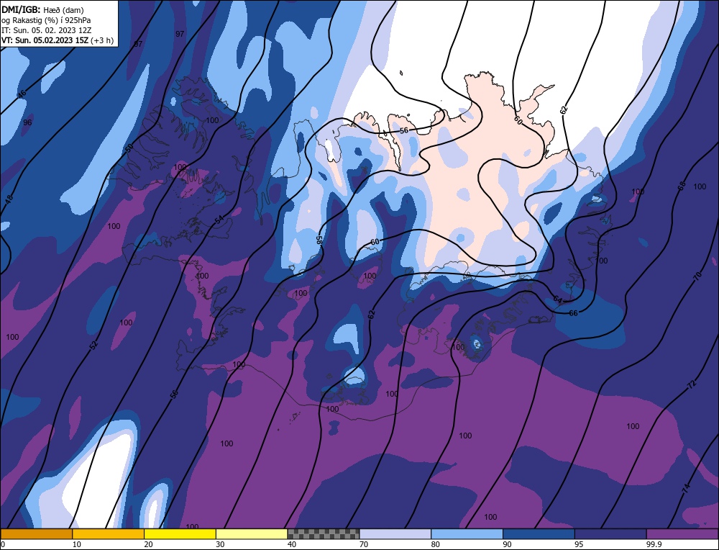Click the 58 contour label

point(319,240)
